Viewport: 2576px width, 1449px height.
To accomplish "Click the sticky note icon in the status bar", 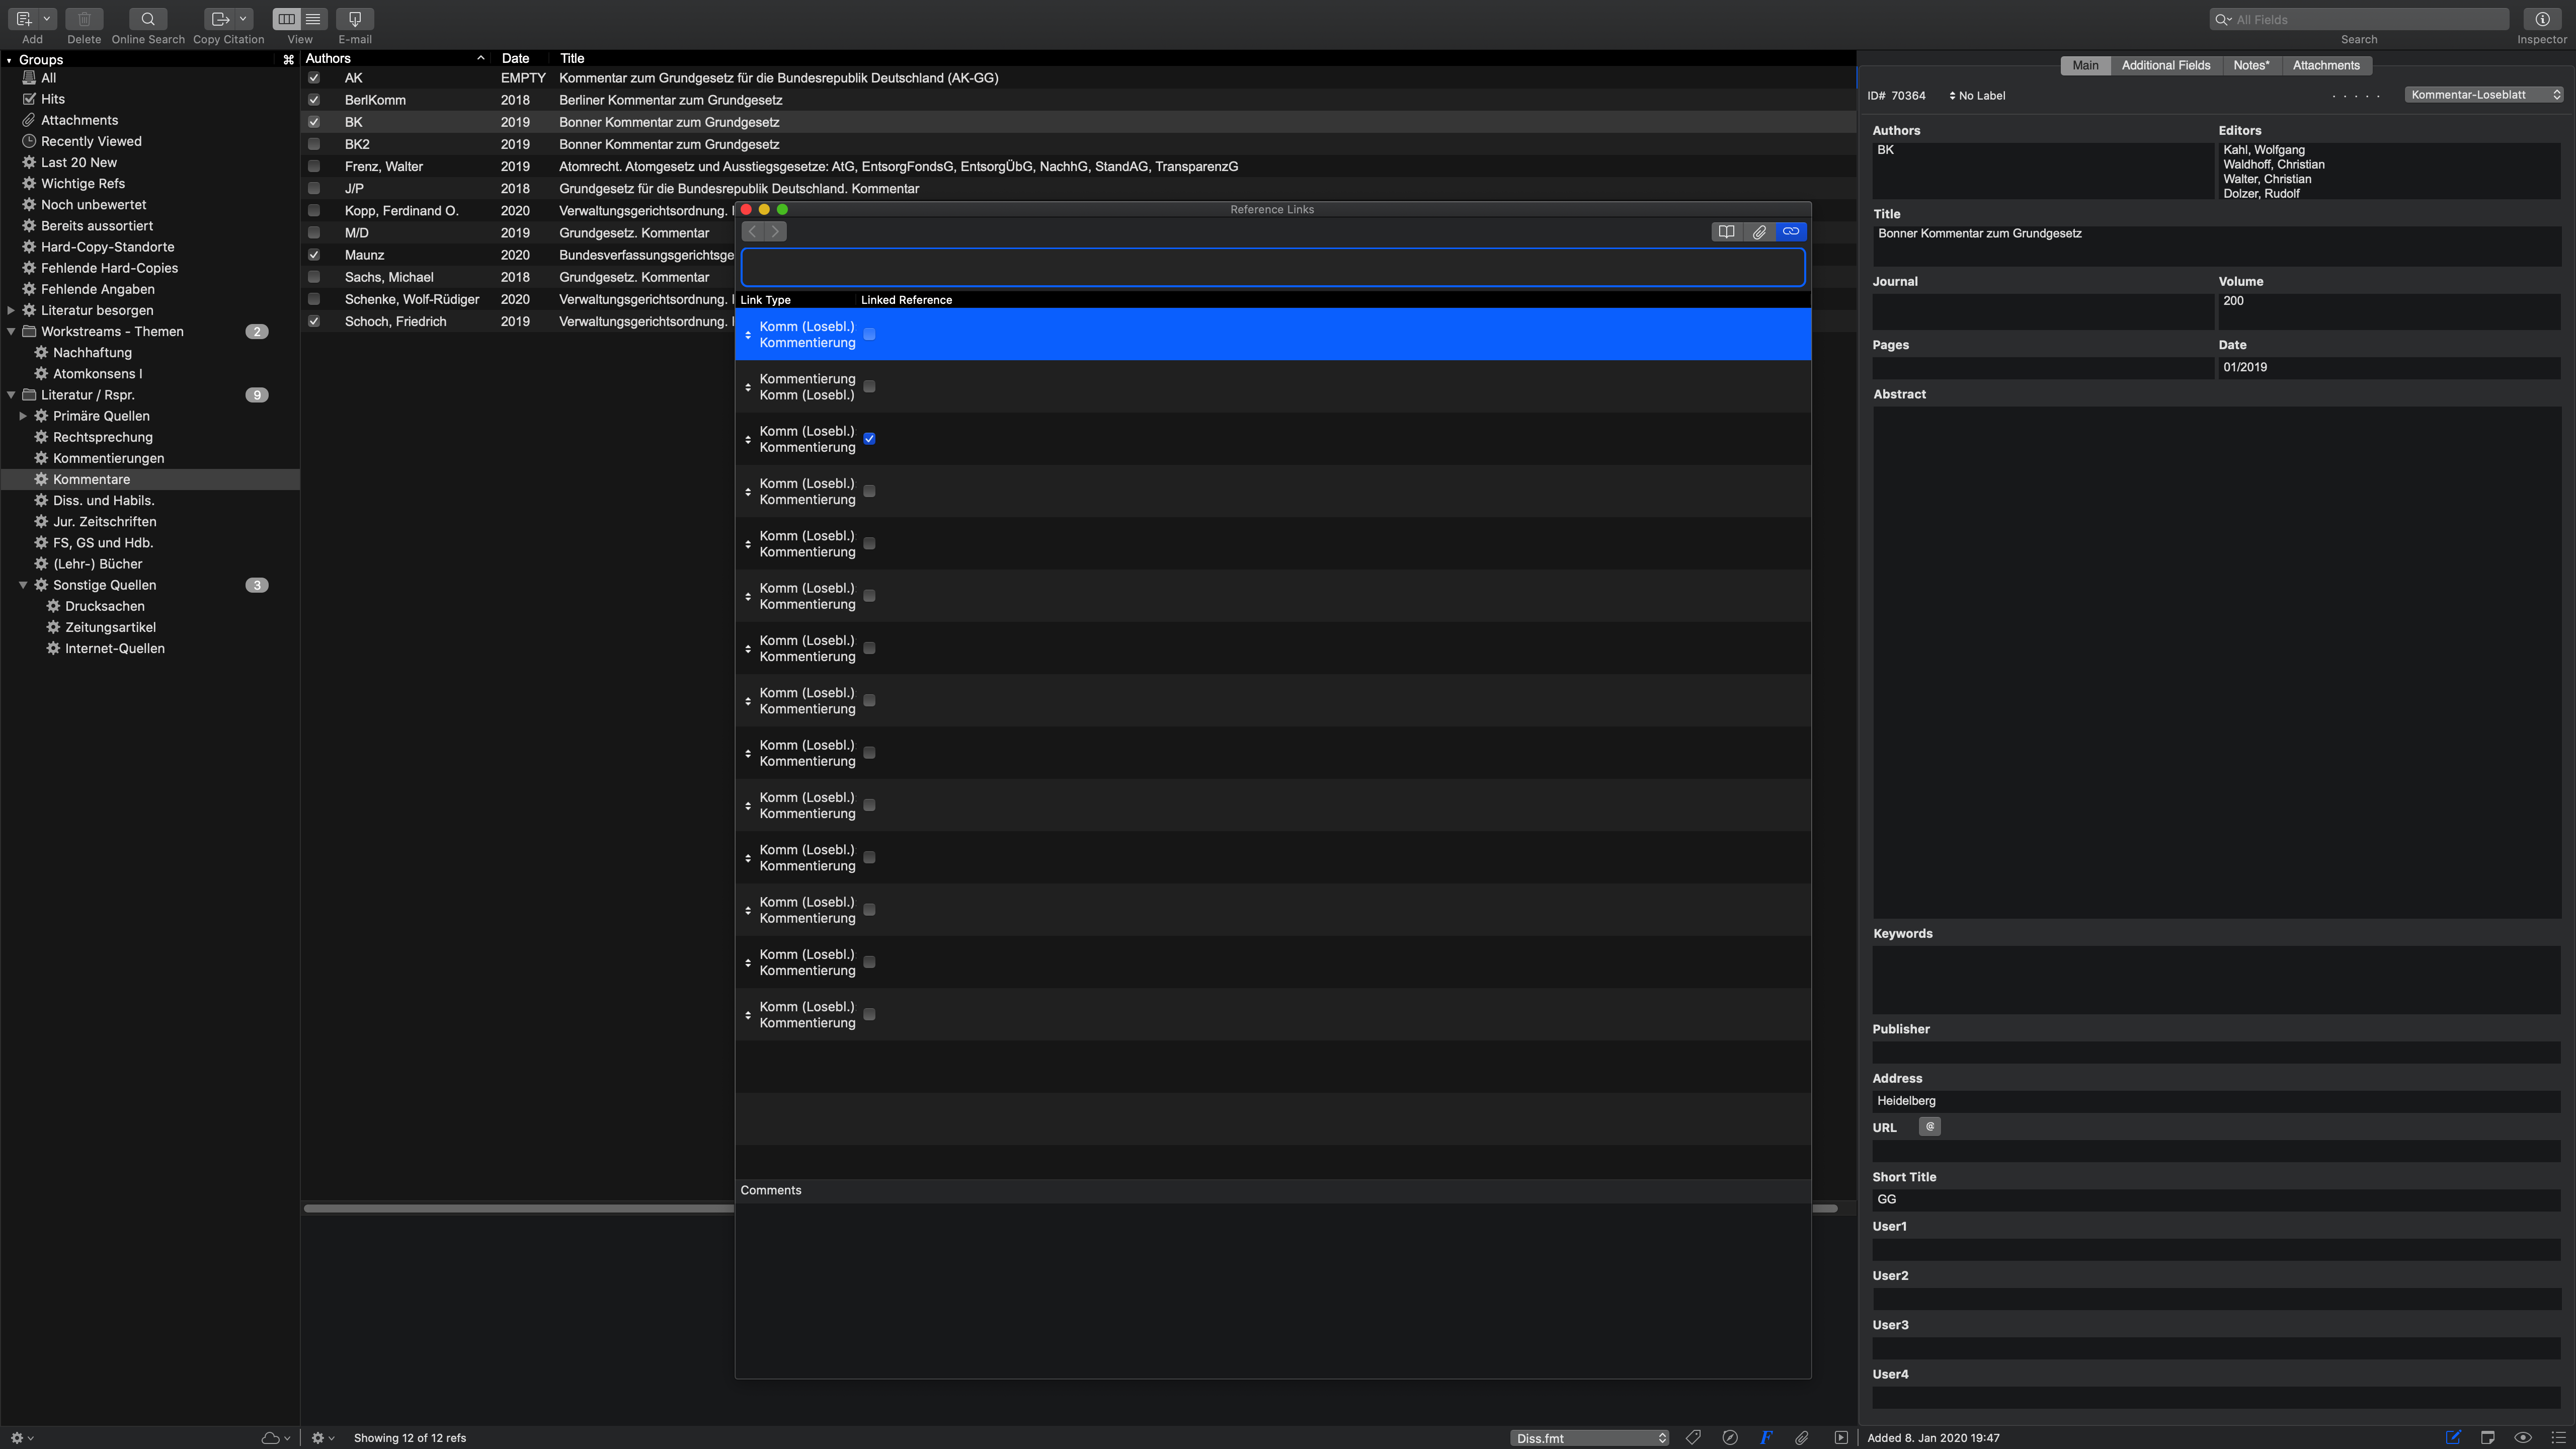I will [2488, 1438].
